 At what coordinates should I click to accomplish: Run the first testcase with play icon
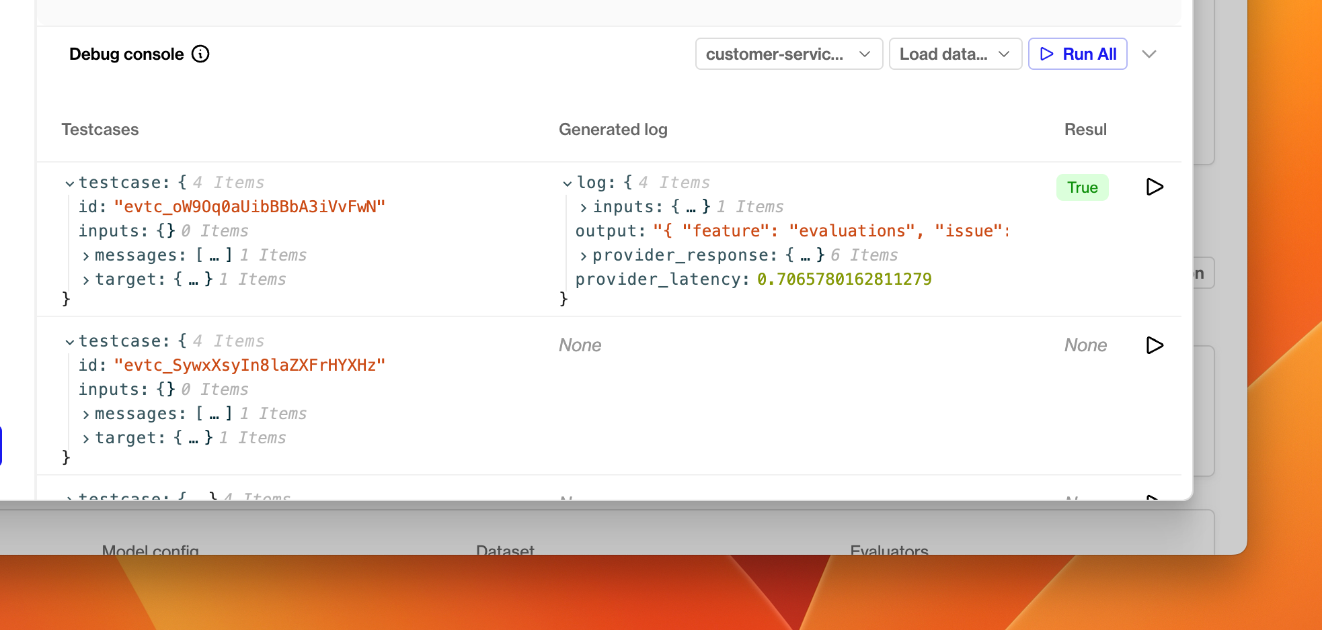point(1155,187)
